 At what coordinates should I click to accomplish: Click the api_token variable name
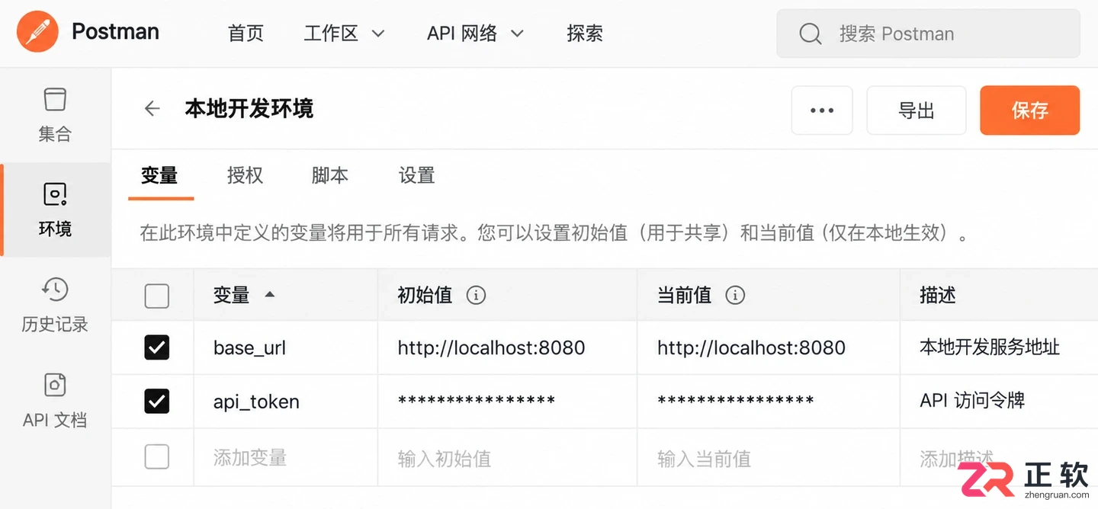tap(256, 402)
